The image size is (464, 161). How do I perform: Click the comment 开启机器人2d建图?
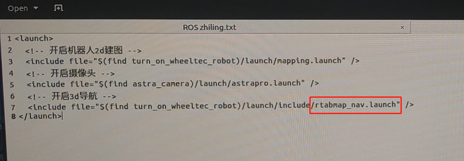[x=86, y=50]
